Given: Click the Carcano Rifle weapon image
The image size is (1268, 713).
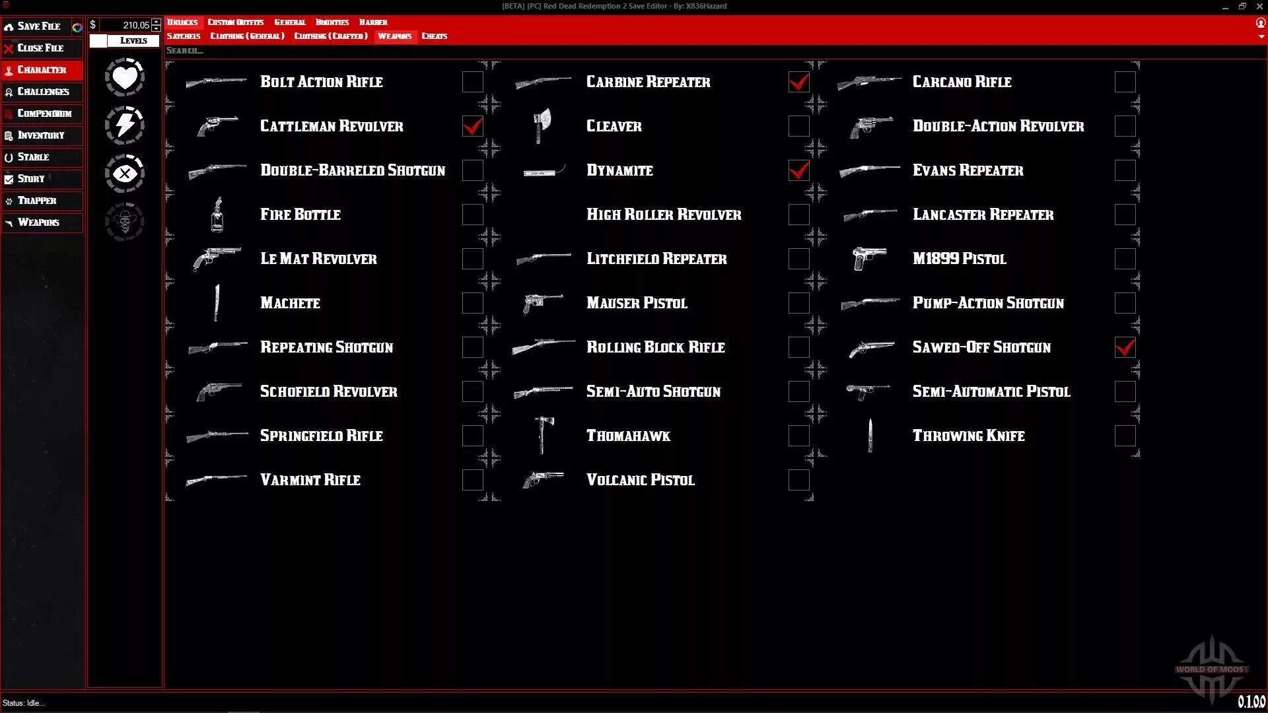Looking at the screenshot, I should click(869, 83).
